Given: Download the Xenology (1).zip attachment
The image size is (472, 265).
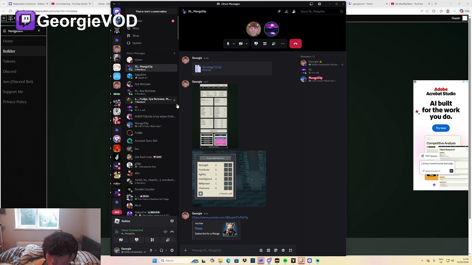Looking at the screenshot, I should point(212,67).
